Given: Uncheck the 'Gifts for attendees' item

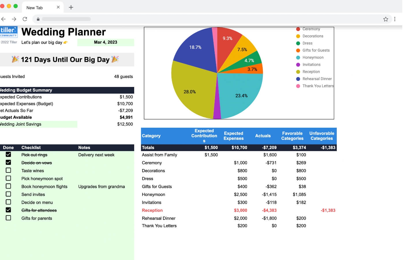Looking at the screenshot, I should [8, 210].
